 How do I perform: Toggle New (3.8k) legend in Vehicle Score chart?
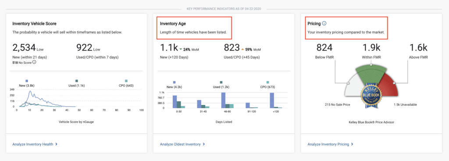[27, 84]
